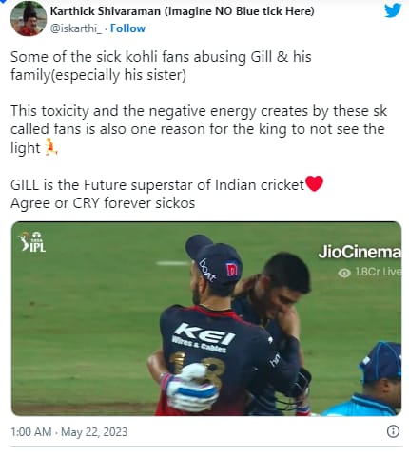Viewport: 409px width, 455px height.
Task: Click the boAt logo on the cap
Action: tap(207, 271)
